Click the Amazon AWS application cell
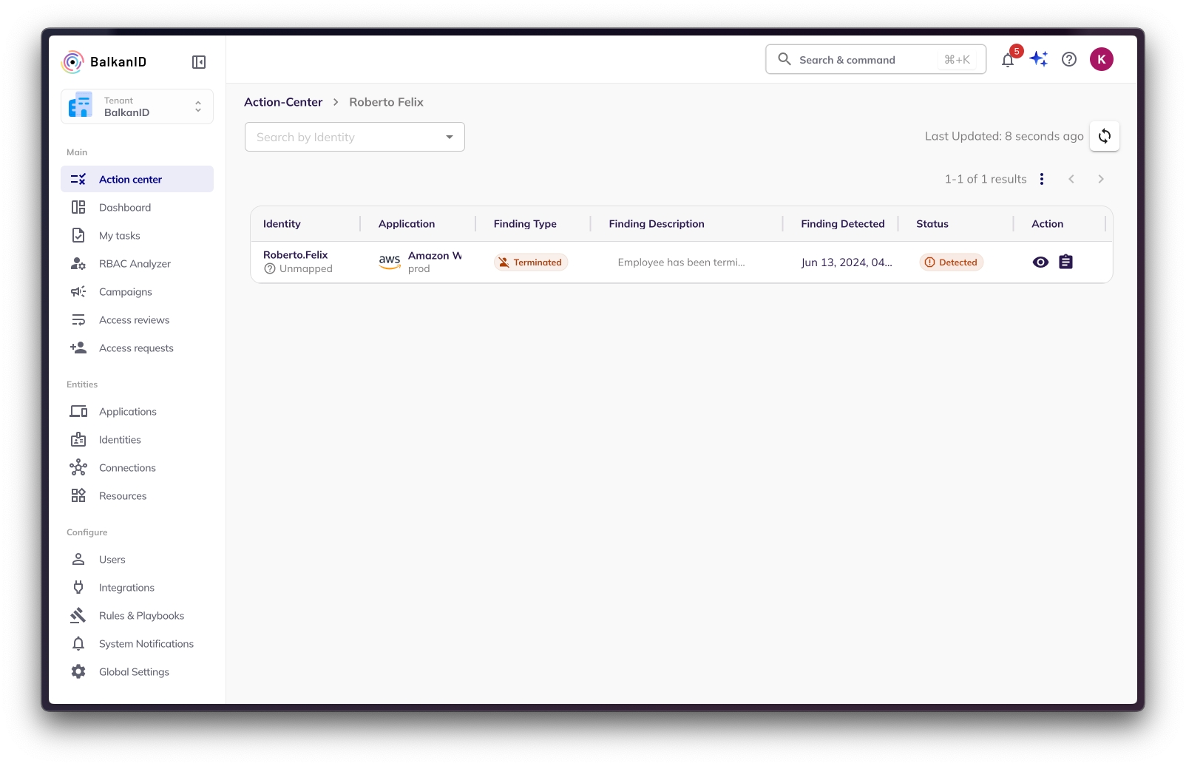The image size is (1186, 766). click(420, 262)
